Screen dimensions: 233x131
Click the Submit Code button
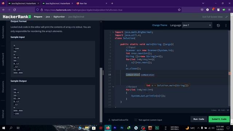pos(219,119)
